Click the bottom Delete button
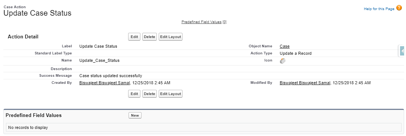This screenshot has width=406, height=136. pyautogui.click(x=149, y=94)
